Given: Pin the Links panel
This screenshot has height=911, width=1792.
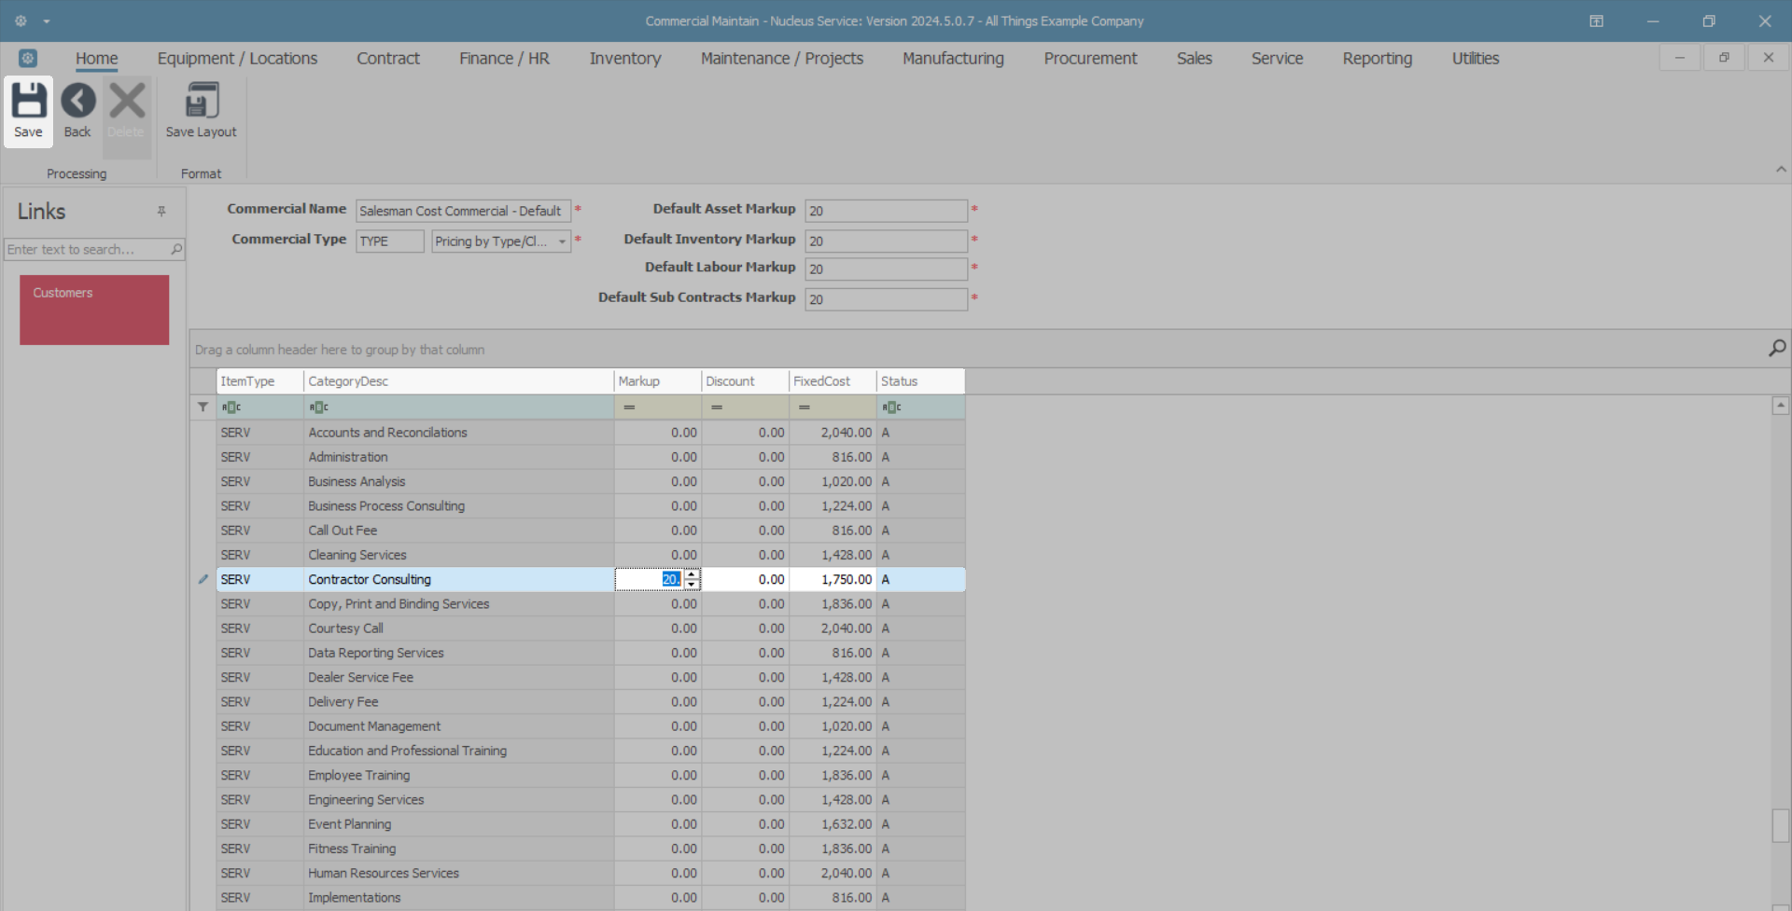Looking at the screenshot, I should pyautogui.click(x=161, y=212).
